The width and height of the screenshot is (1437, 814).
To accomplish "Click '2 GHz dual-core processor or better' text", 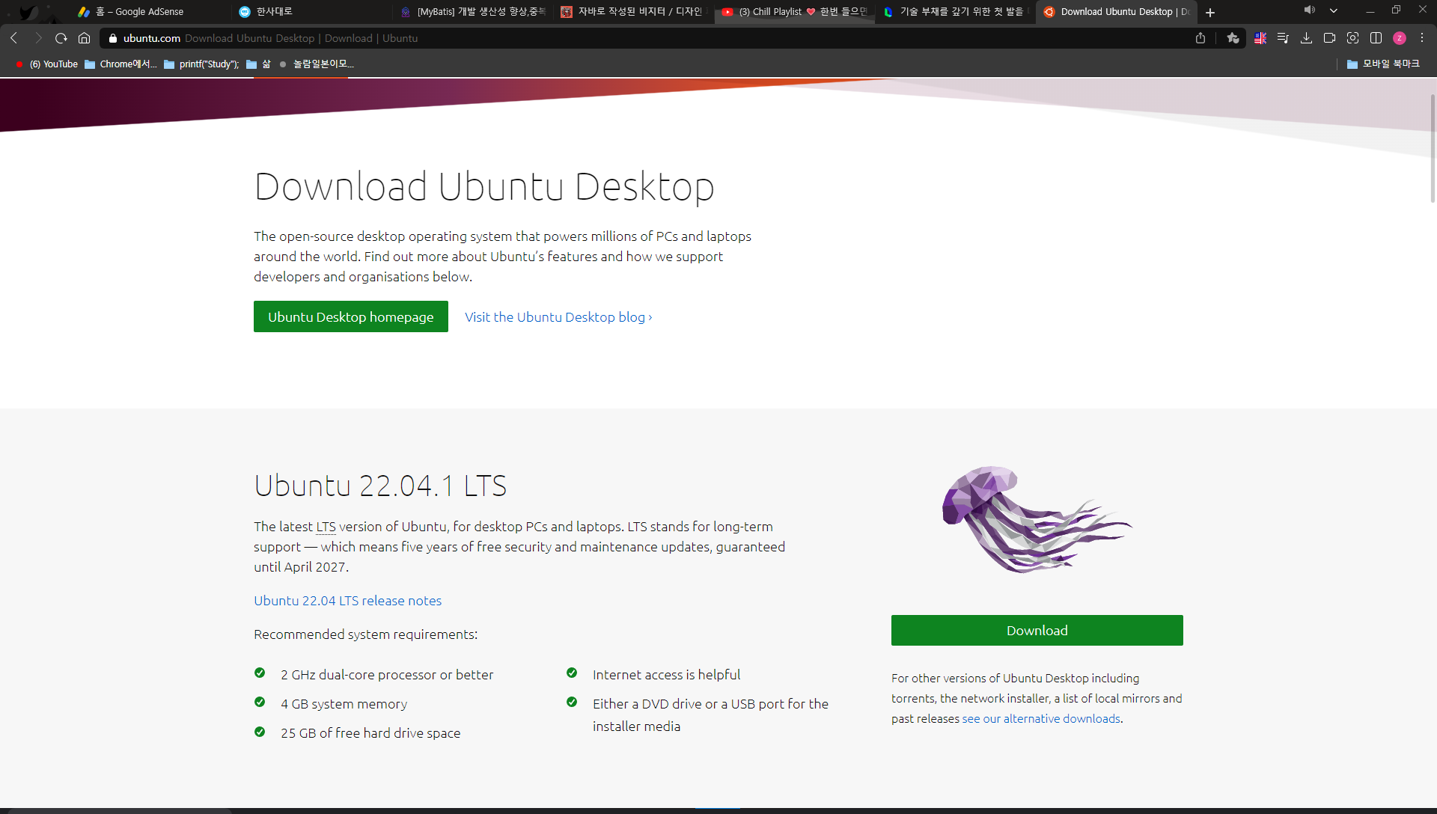I will pyautogui.click(x=387, y=675).
